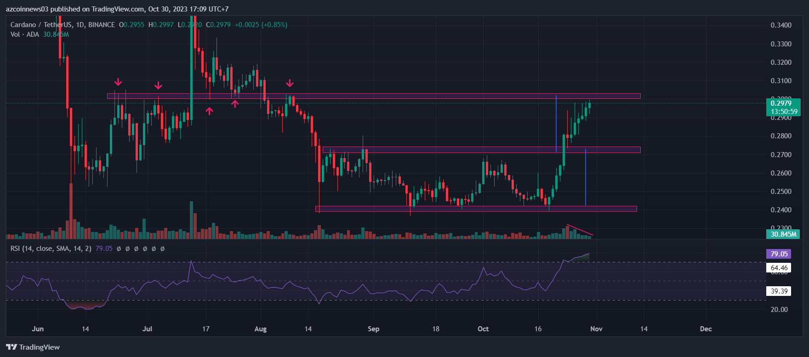The height and width of the screenshot is (357, 809).
Task: Open the RSI (14, close, SMA, 14, 2) legend
Action: [x=51, y=249]
